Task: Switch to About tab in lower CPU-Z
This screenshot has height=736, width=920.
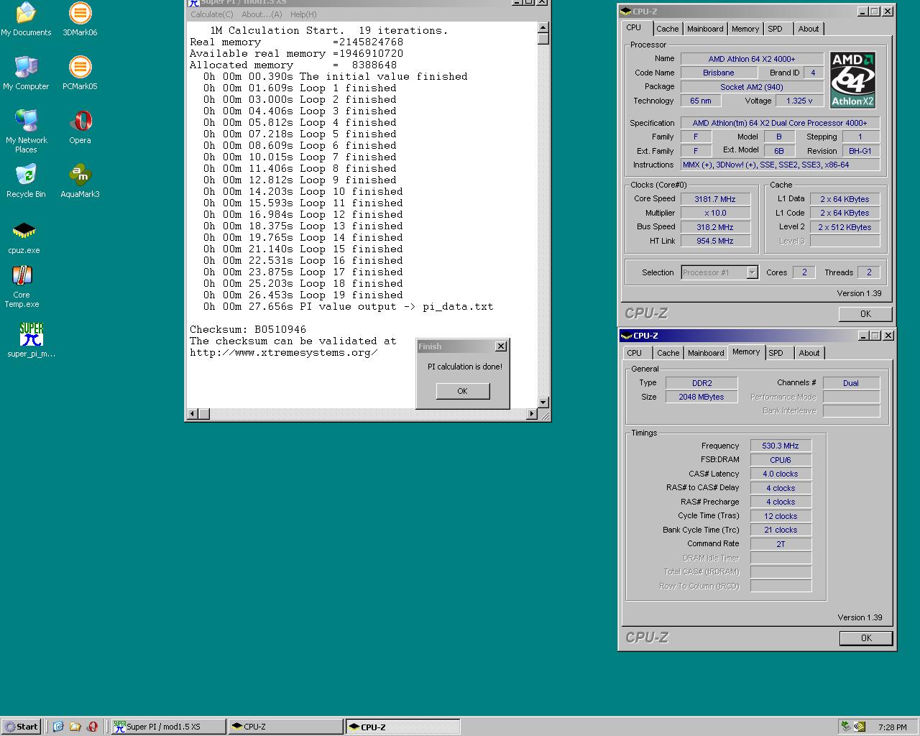Action: (x=809, y=353)
